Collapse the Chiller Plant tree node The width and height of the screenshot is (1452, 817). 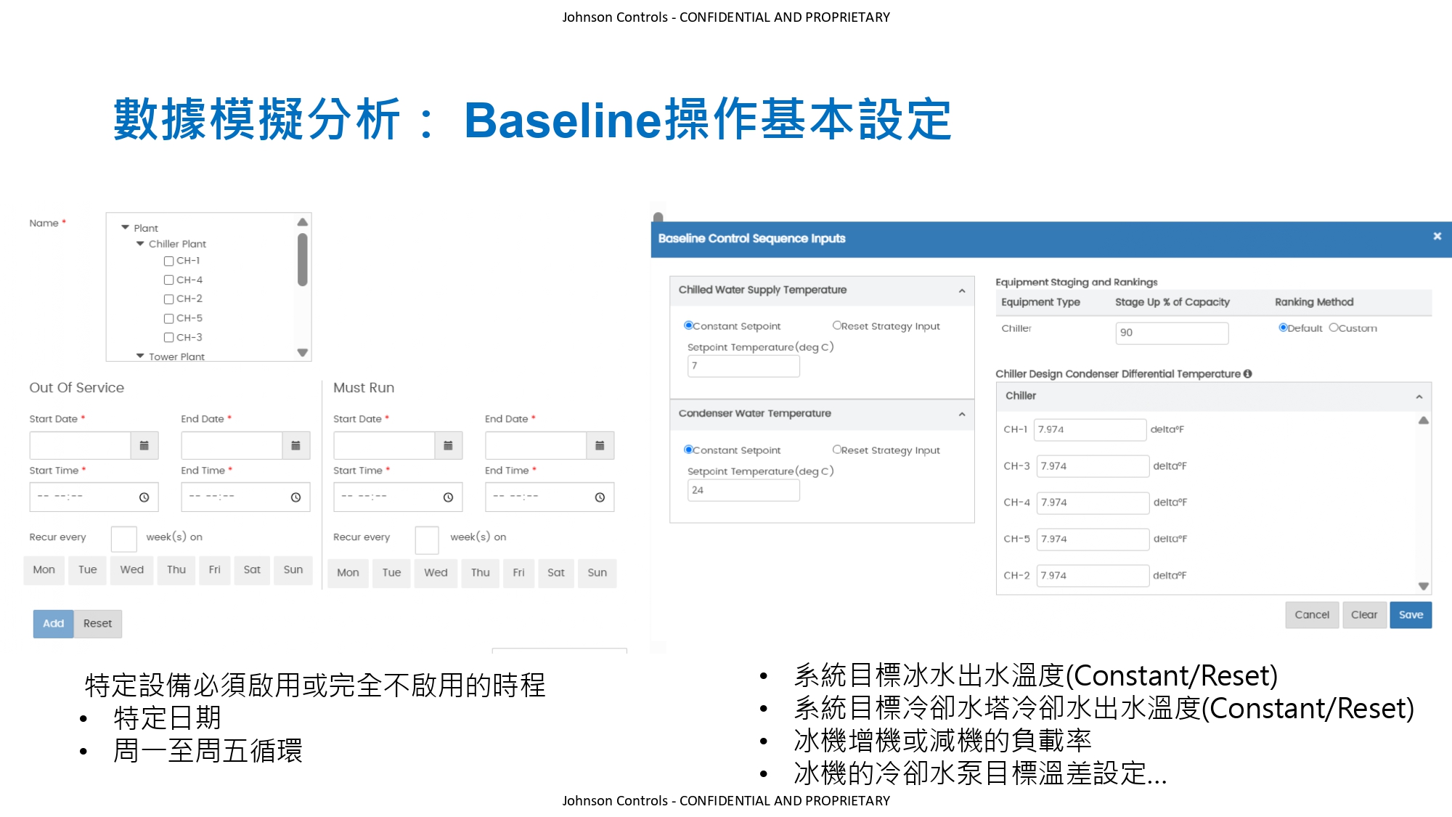click(x=140, y=244)
